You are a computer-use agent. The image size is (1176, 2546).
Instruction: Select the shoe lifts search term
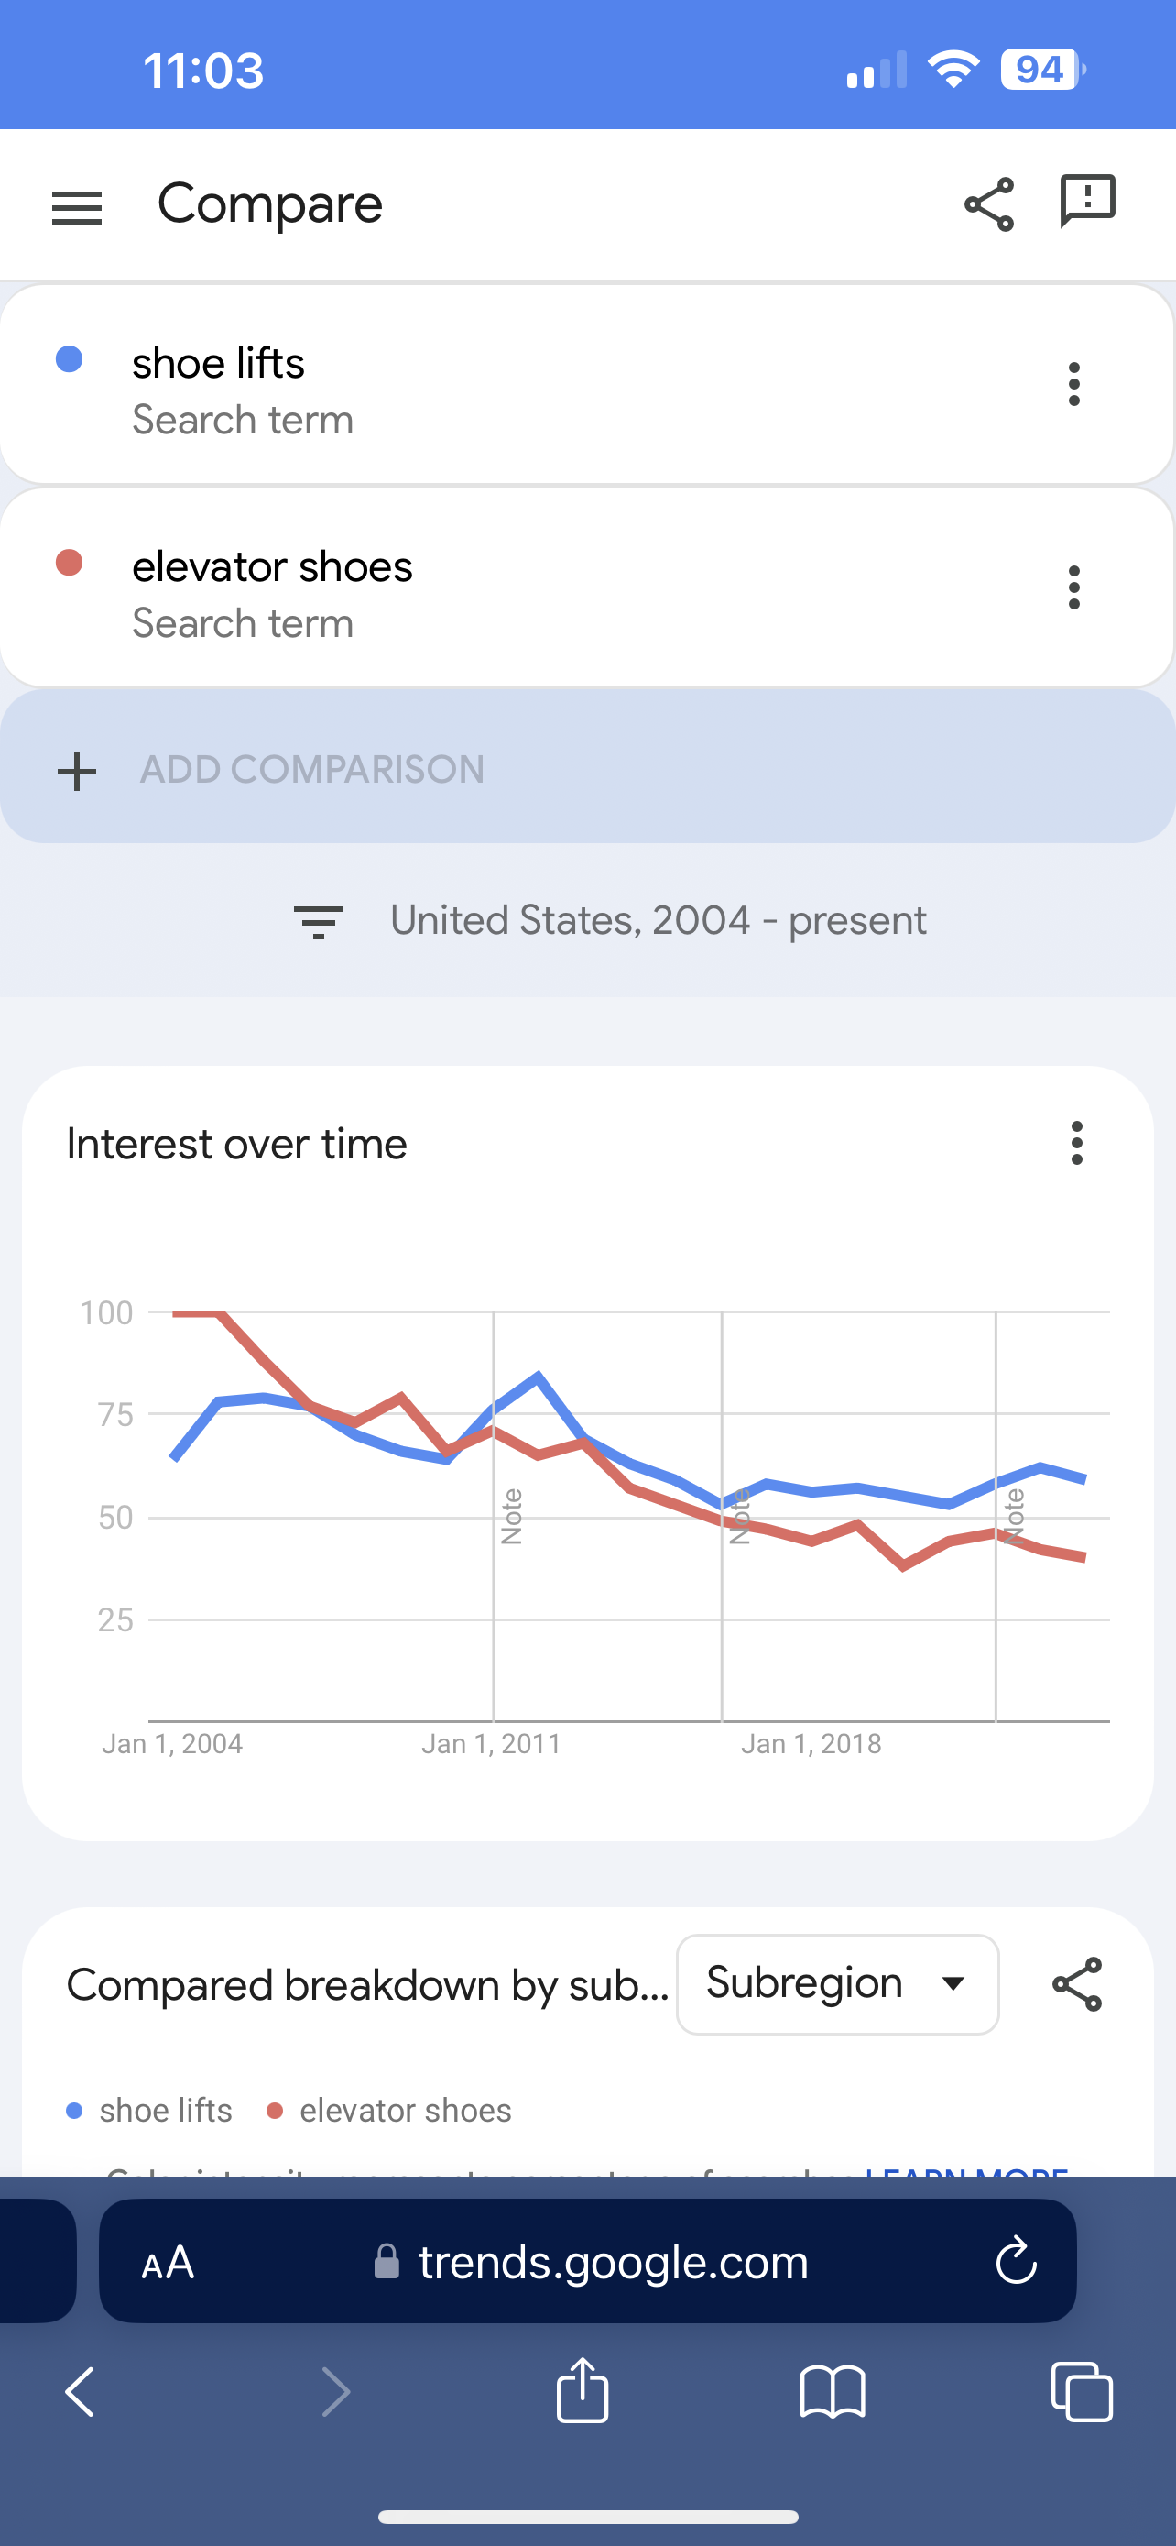tap(219, 365)
